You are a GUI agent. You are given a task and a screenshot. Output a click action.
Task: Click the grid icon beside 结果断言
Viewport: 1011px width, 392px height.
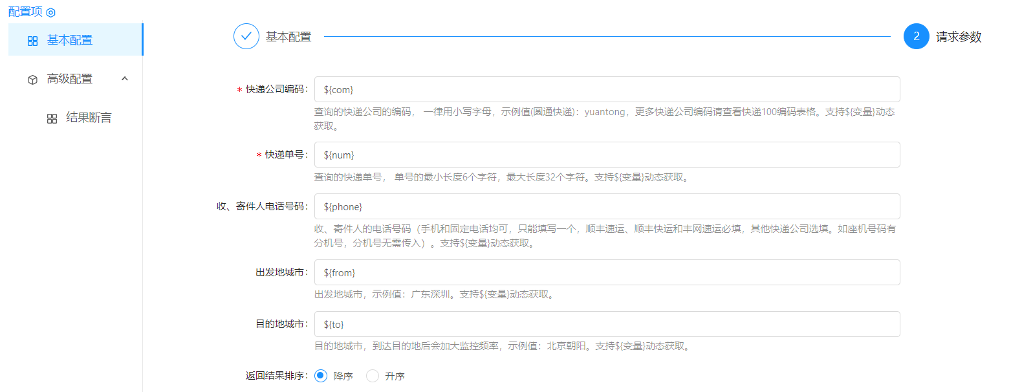[x=52, y=118]
